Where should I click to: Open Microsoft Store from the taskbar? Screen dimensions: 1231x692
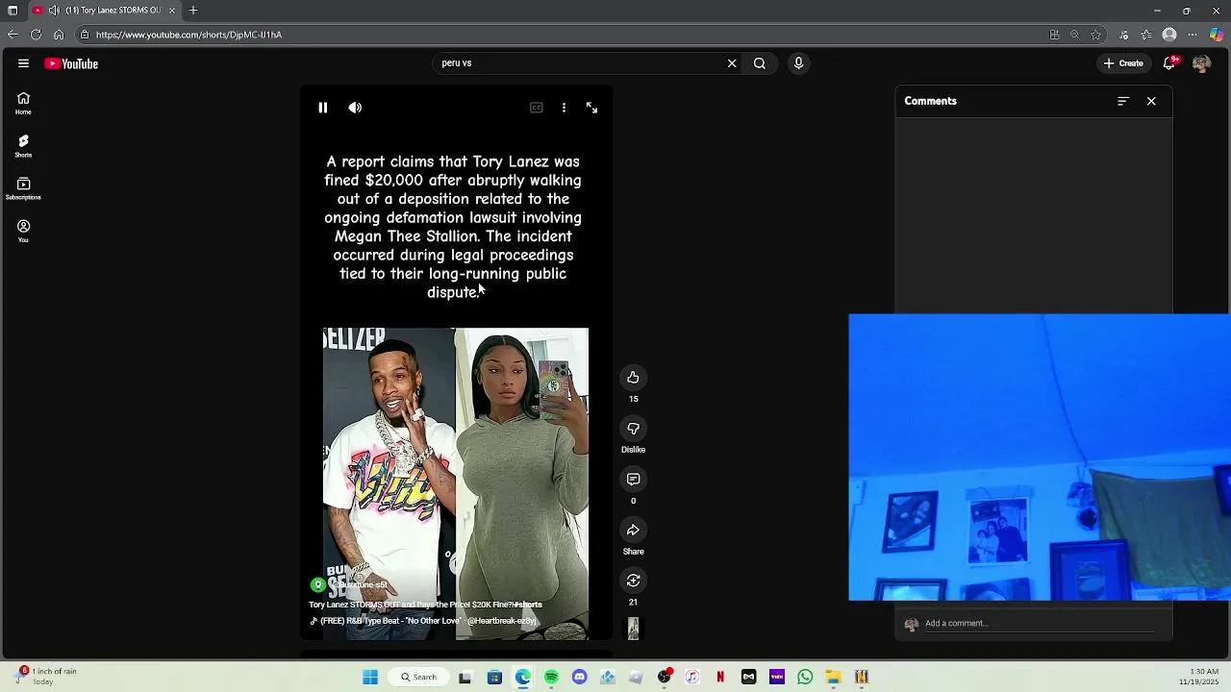pos(494,678)
